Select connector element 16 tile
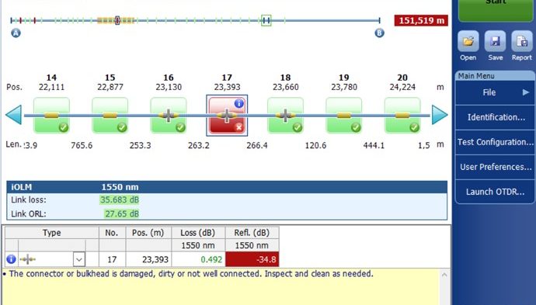This screenshot has width=536, height=305. pyautogui.click(x=169, y=115)
